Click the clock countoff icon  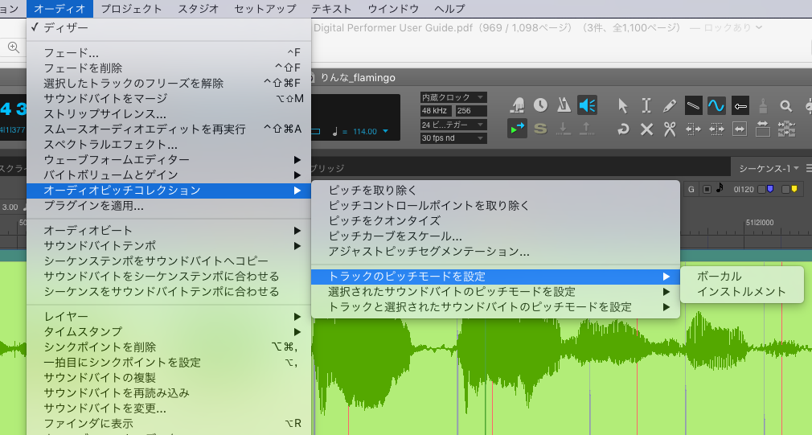[x=540, y=105]
